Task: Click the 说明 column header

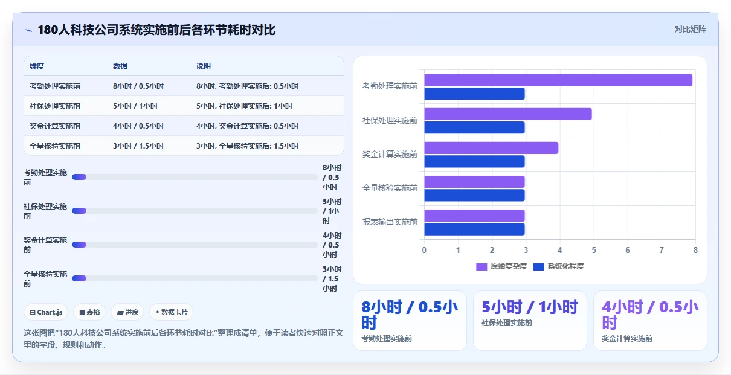Action: [204, 66]
